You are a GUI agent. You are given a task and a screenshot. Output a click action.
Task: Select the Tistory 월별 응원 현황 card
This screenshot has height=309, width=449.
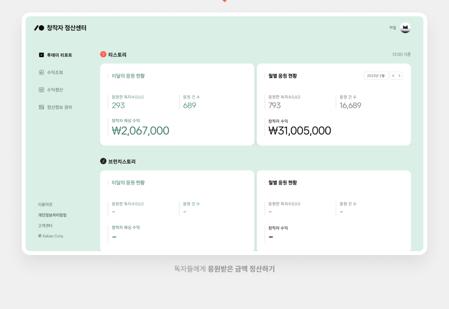pos(334,104)
